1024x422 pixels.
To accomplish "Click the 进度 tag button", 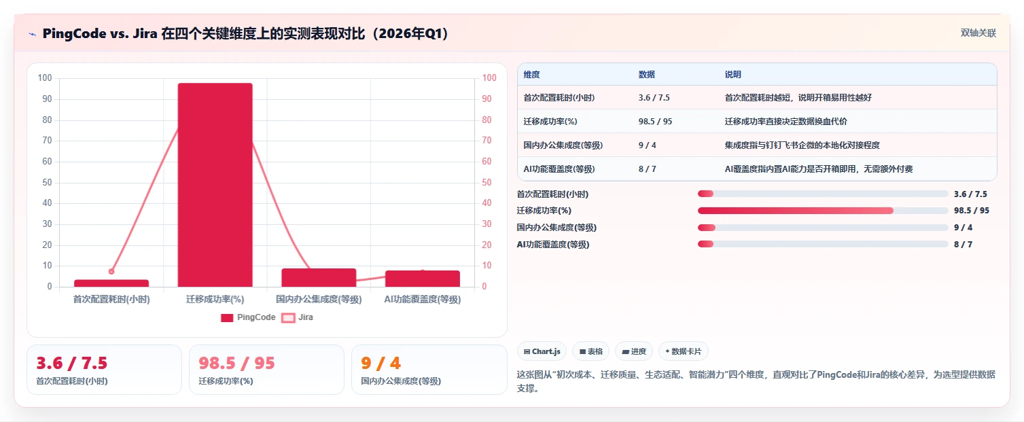I will point(634,351).
